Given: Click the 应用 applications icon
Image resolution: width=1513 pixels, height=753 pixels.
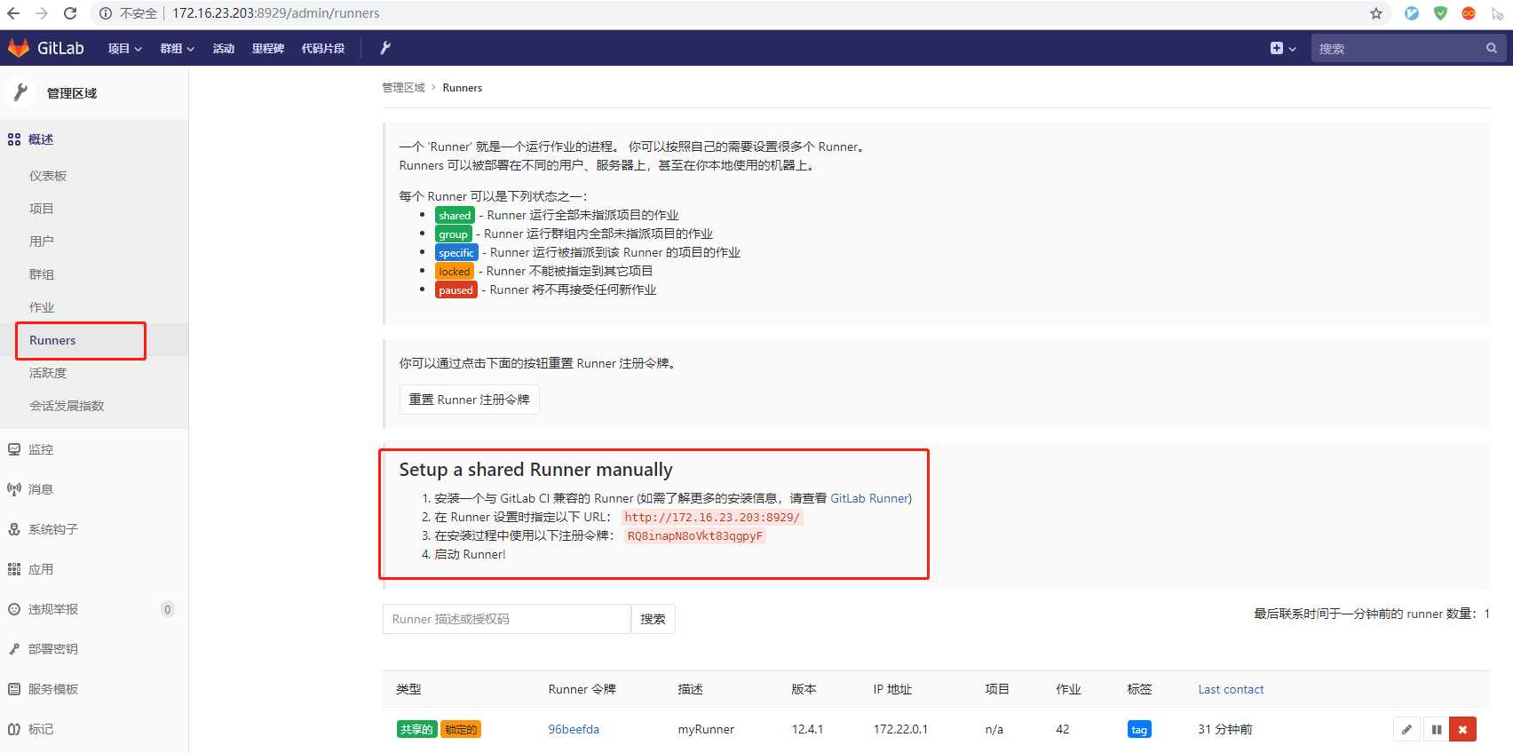Looking at the screenshot, I should (14, 569).
